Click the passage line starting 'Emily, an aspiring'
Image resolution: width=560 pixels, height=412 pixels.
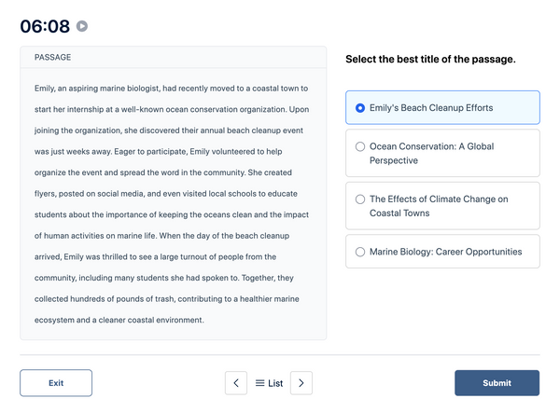point(171,89)
